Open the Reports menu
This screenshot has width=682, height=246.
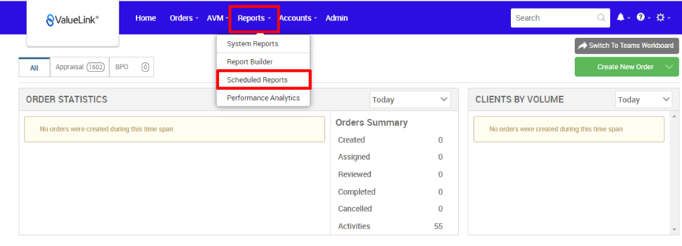pos(254,18)
